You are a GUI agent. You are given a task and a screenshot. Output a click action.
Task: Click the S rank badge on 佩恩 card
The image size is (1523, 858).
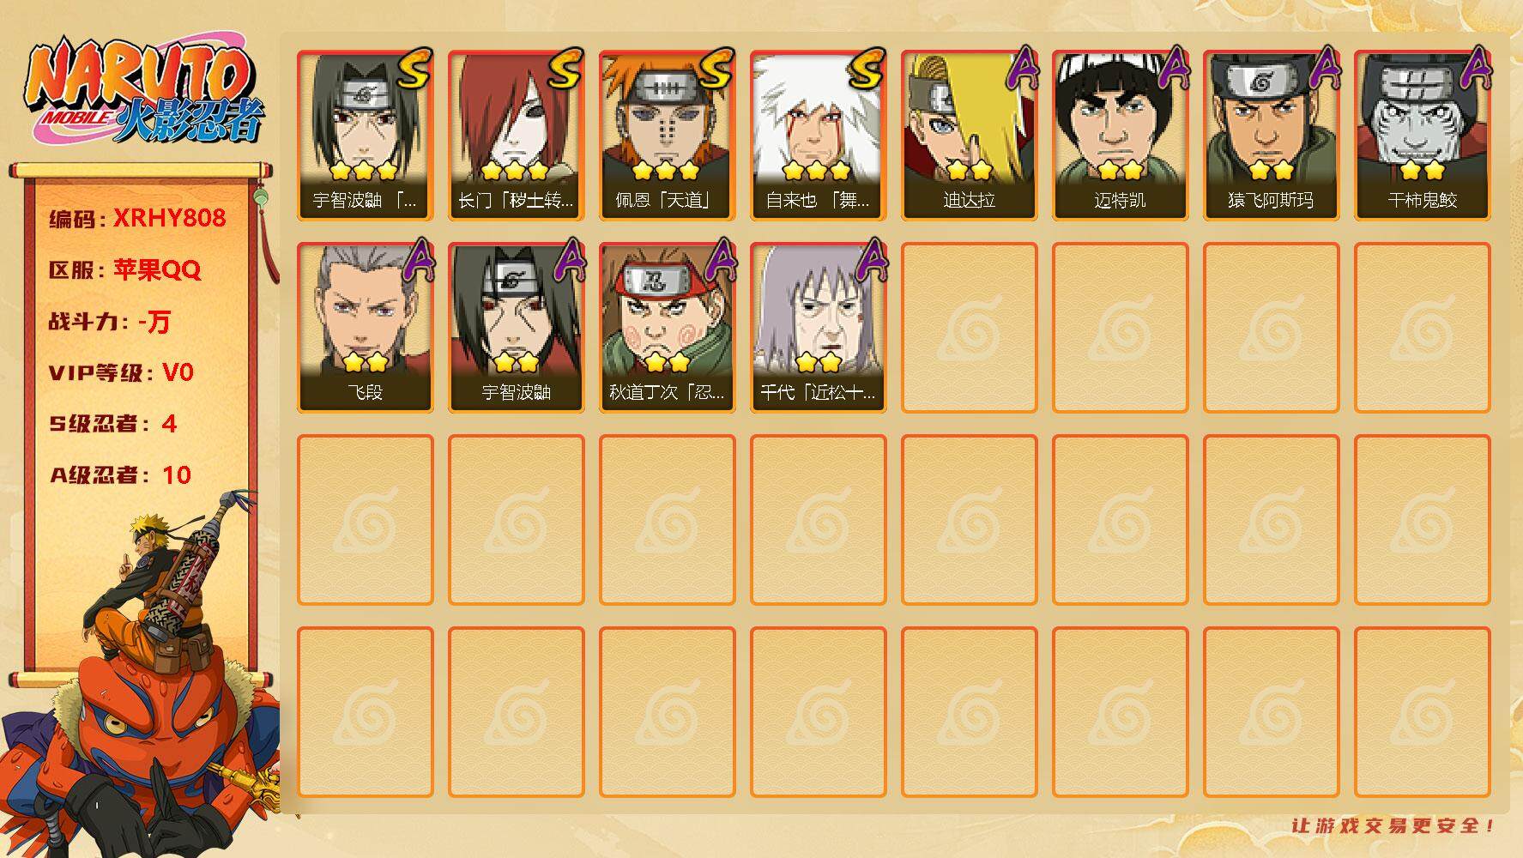point(716,68)
